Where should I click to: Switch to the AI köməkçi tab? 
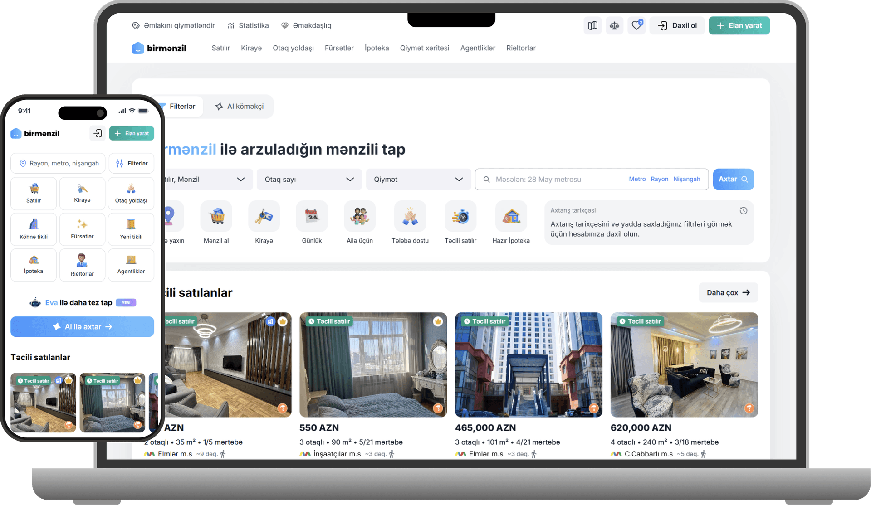239,107
